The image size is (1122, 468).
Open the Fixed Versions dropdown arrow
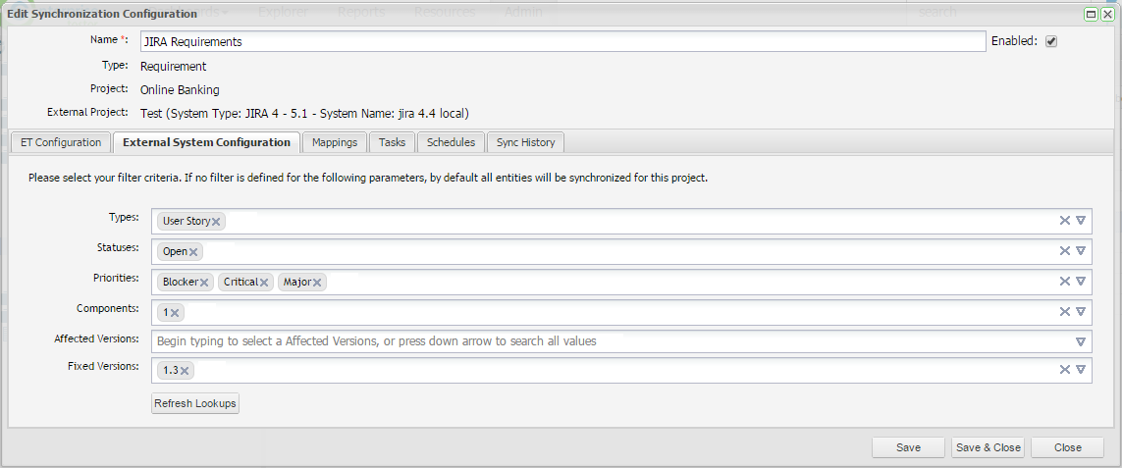(1080, 370)
